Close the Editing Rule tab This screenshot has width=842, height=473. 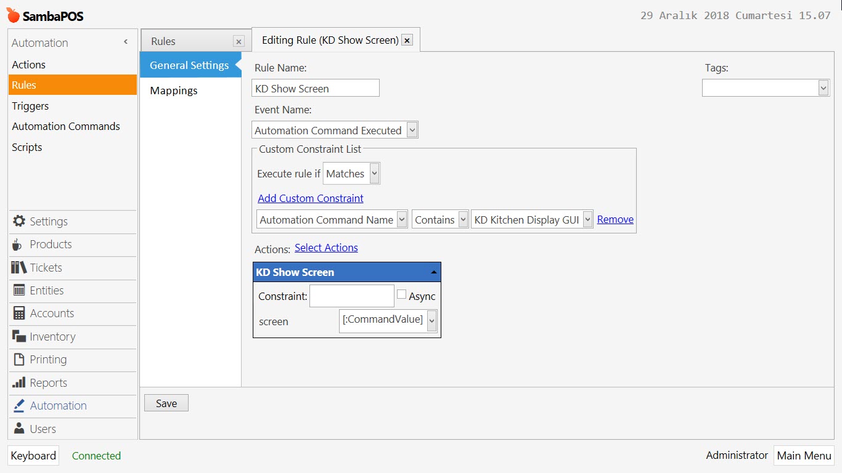[407, 41]
